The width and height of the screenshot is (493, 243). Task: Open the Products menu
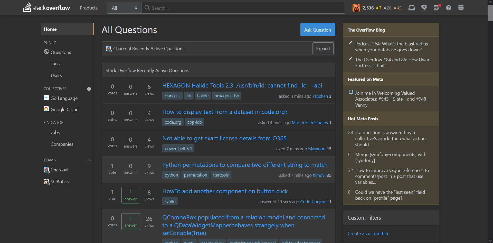[89, 8]
